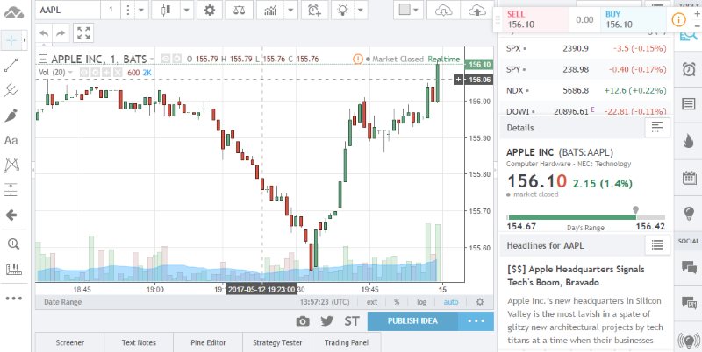Take a chart snapshot with camera icon
Image resolution: width=702 pixels, height=352 pixels.
[303, 320]
